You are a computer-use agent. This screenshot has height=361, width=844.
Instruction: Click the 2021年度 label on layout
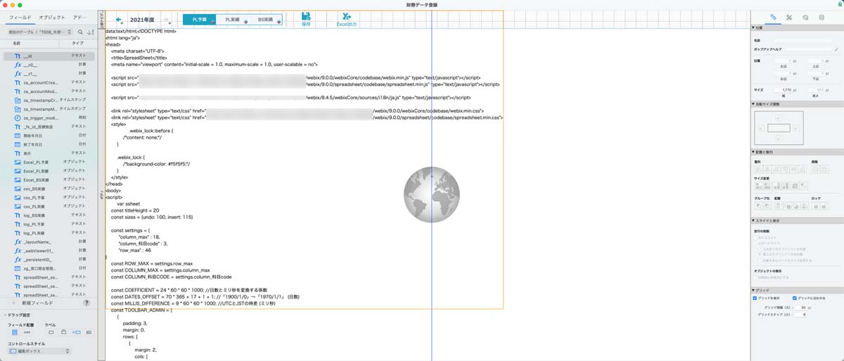pos(143,20)
